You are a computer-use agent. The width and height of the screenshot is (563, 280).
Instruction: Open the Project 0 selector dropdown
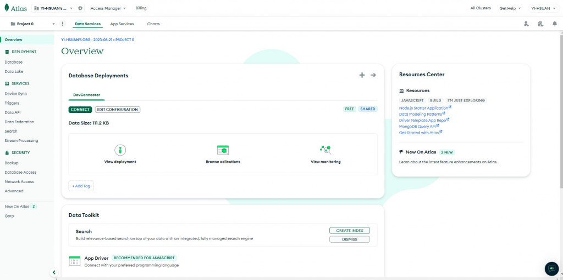(32, 24)
